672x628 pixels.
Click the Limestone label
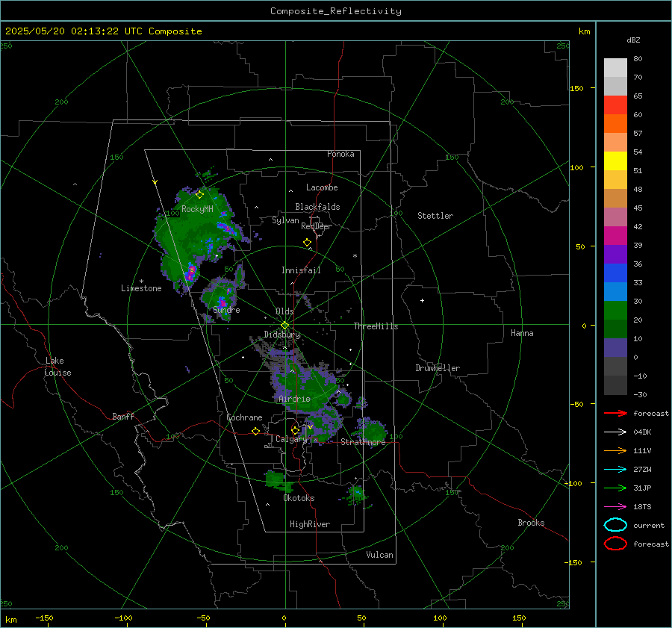tap(141, 288)
